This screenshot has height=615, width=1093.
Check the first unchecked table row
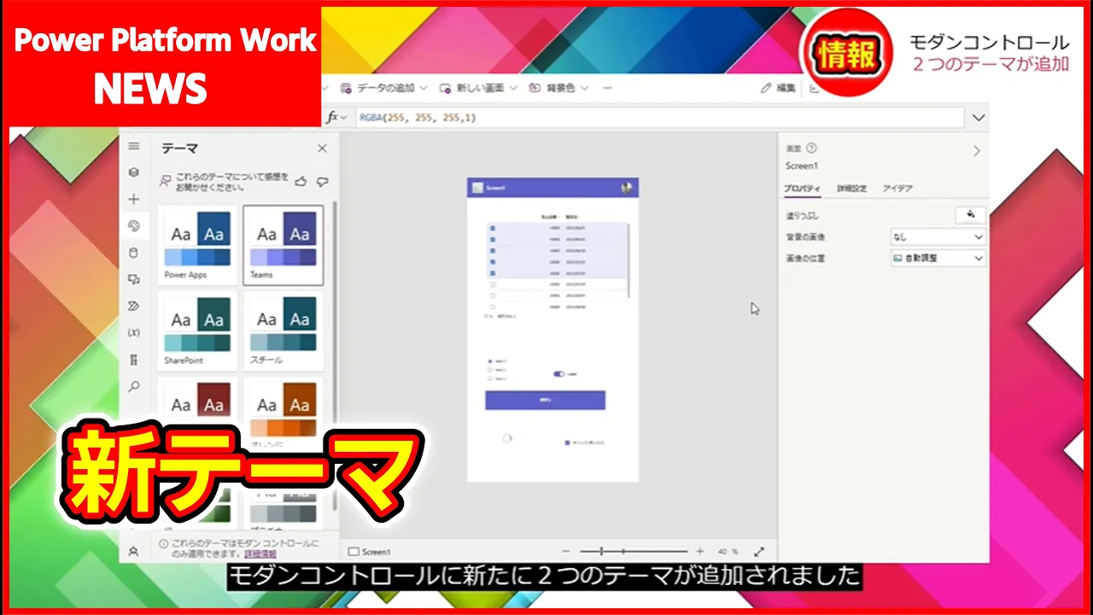click(x=493, y=284)
